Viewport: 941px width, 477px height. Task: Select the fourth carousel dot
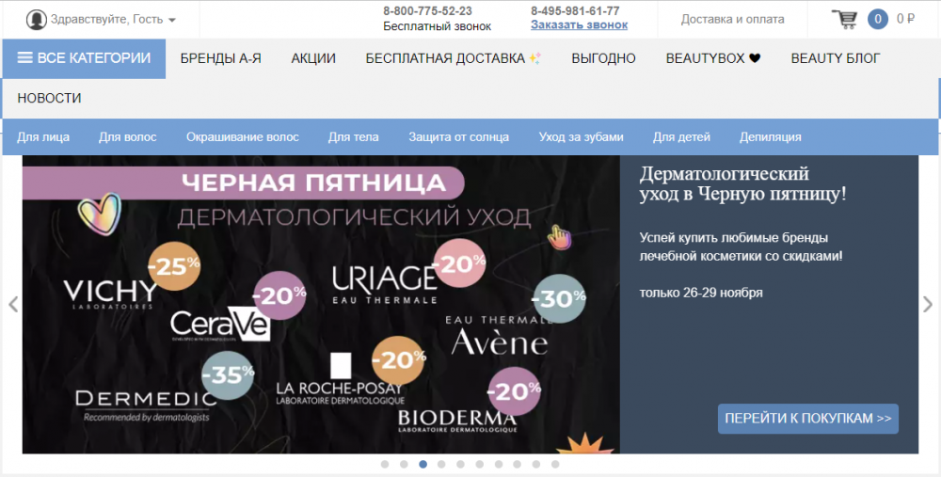pos(441,464)
